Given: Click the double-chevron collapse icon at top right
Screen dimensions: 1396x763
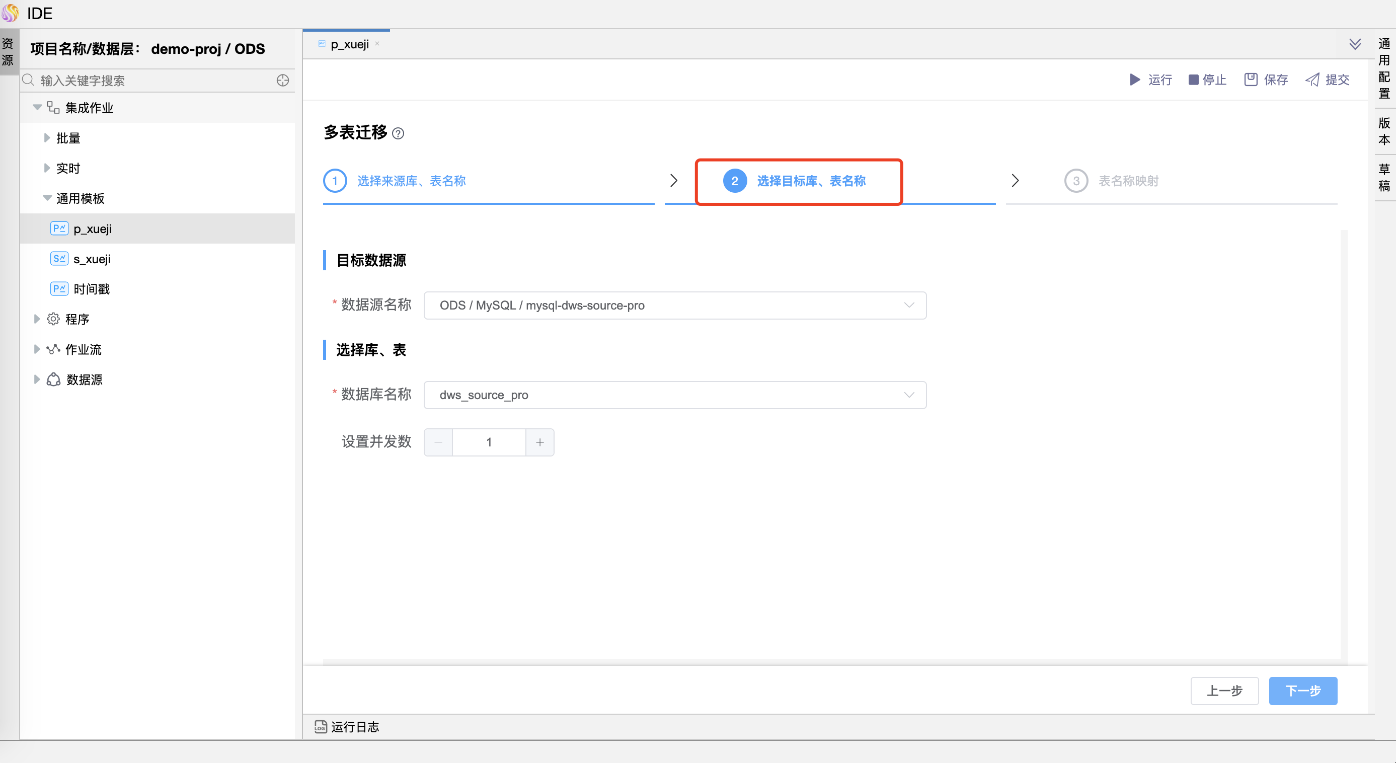Looking at the screenshot, I should tap(1355, 44).
